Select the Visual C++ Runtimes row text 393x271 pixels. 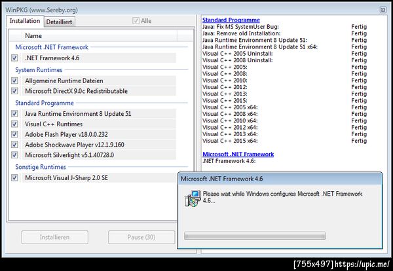tap(54, 124)
